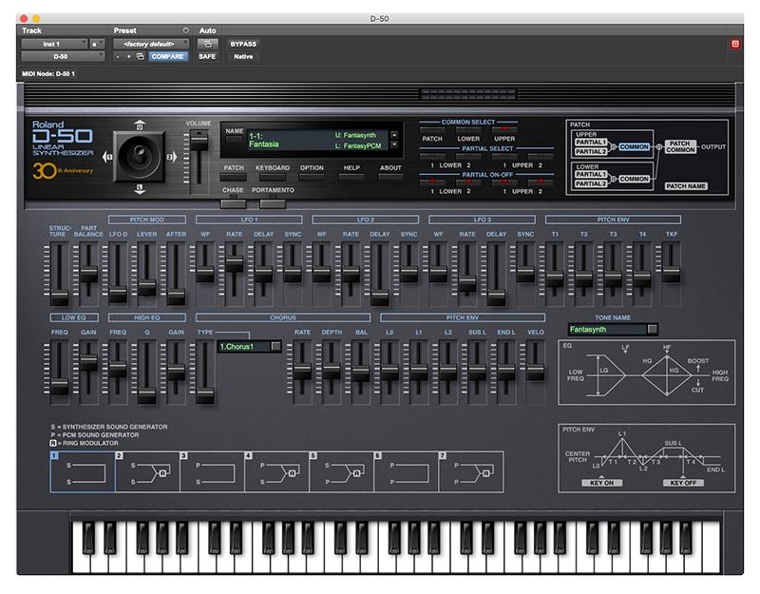Select structure 1 (two synthesizer generators)

(x=83, y=472)
